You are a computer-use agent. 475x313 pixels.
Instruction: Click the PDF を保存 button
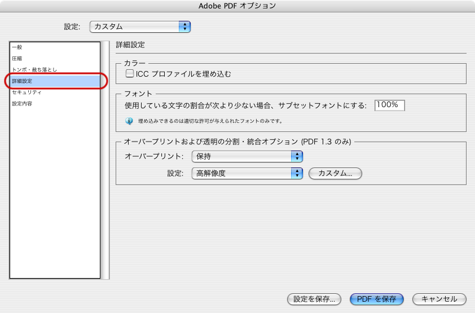coord(376,299)
